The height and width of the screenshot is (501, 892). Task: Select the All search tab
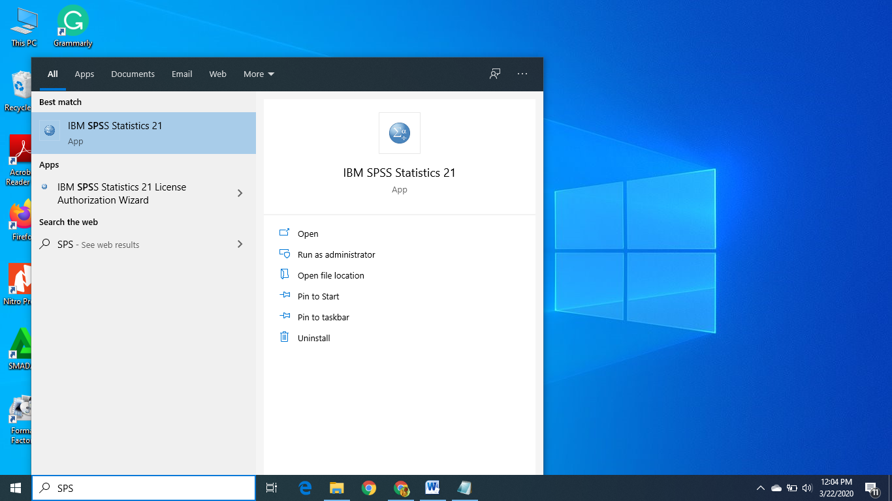tap(53, 74)
